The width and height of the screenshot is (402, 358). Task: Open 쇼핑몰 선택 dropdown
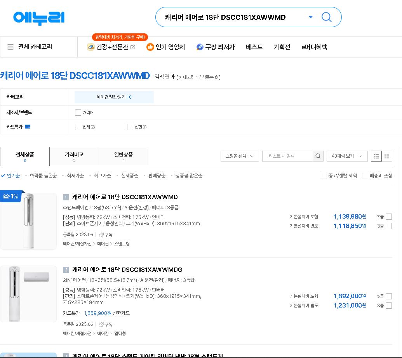click(x=240, y=156)
